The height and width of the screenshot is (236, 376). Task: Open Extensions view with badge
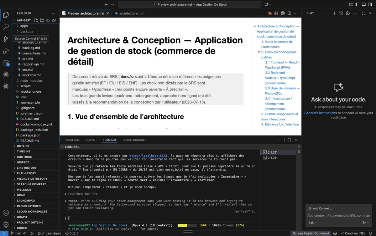[x=6, y=63]
